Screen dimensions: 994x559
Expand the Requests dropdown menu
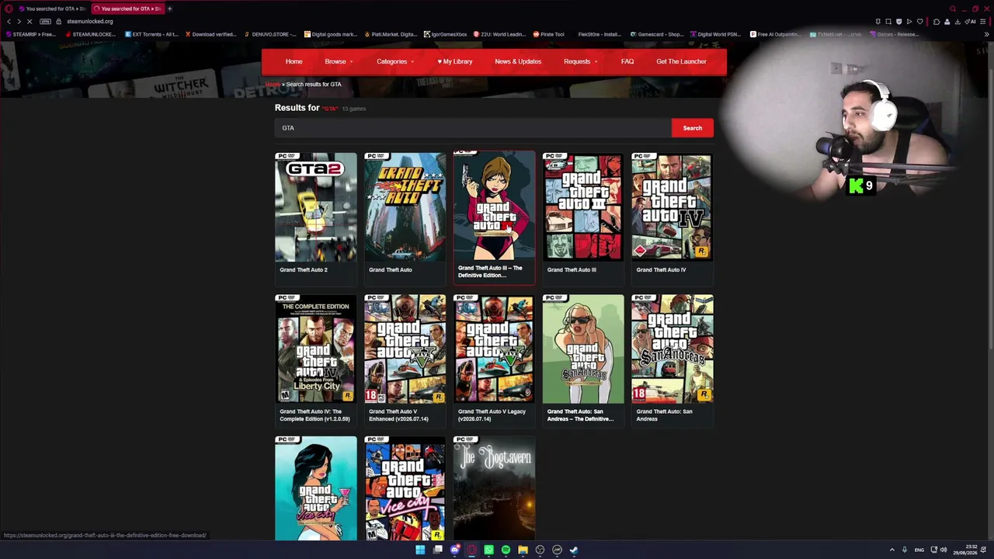[580, 61]
